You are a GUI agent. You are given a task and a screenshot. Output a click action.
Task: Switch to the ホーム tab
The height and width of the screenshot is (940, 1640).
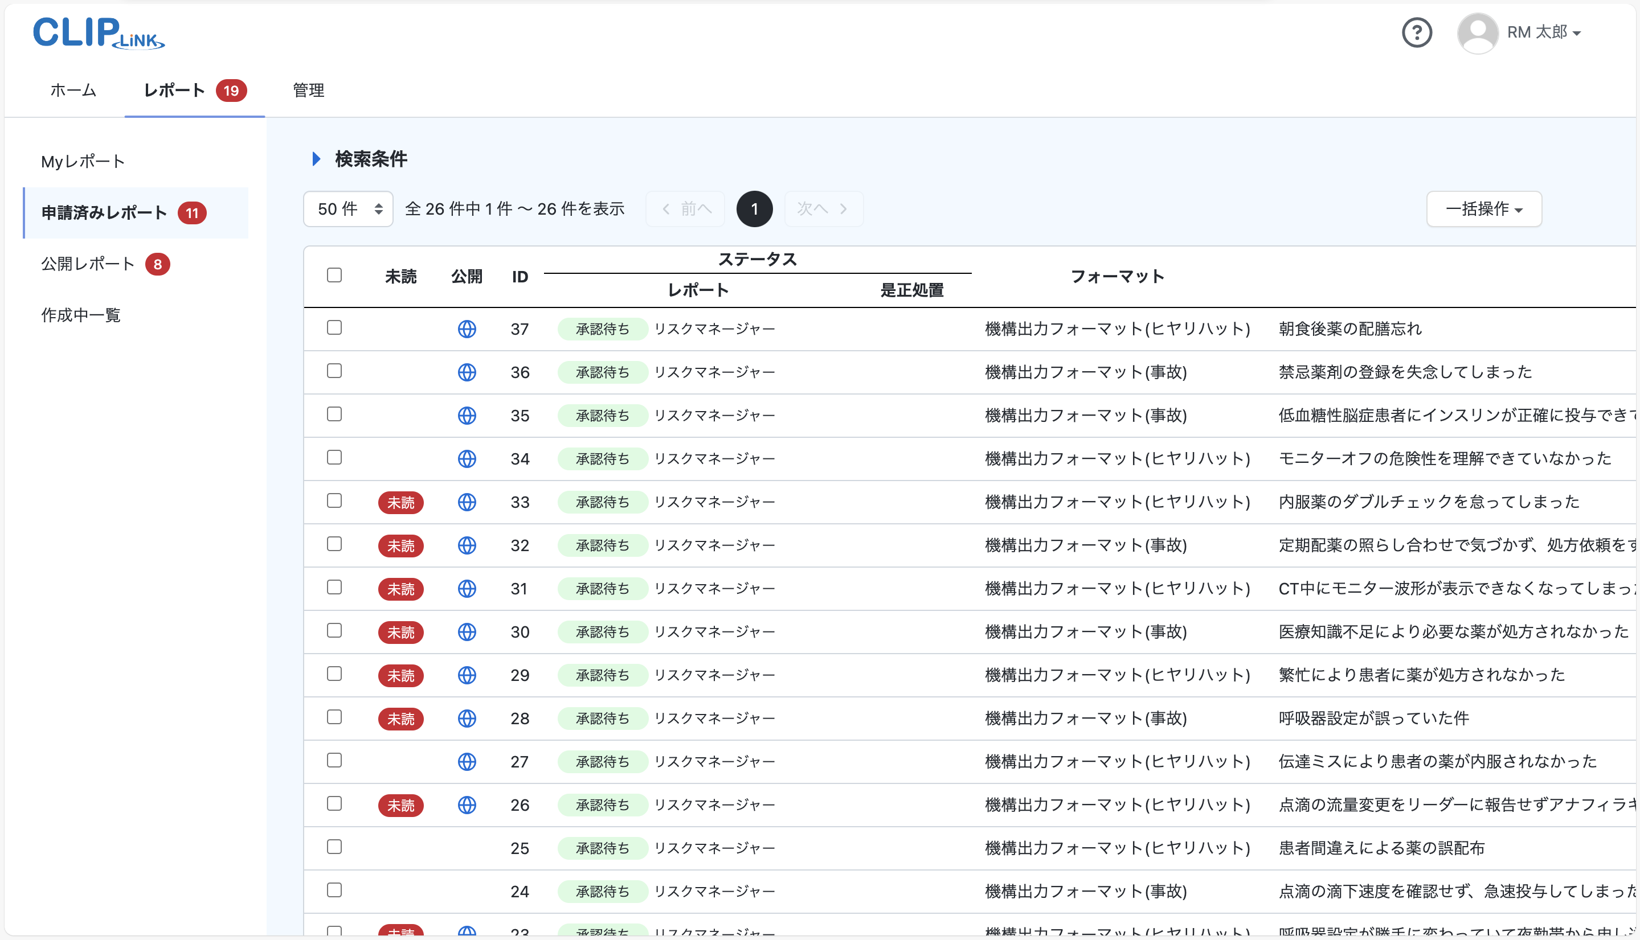(x=72, y=91)
